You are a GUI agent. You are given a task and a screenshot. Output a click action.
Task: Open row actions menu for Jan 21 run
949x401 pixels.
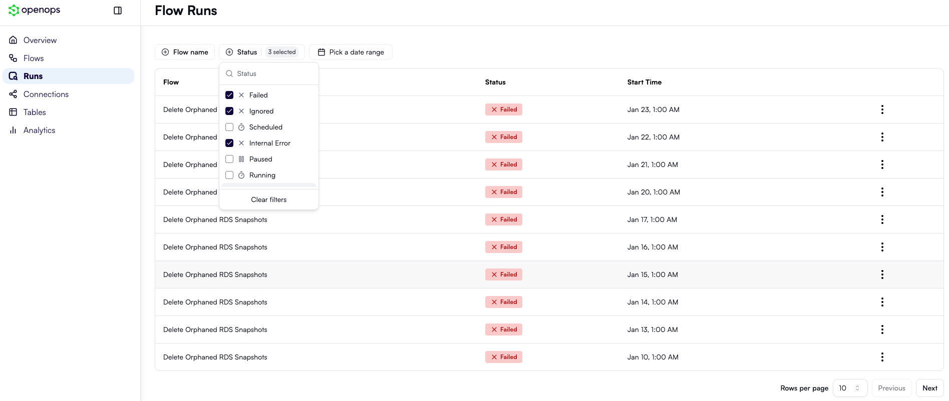pyautogui.click(x=882, y=164)
